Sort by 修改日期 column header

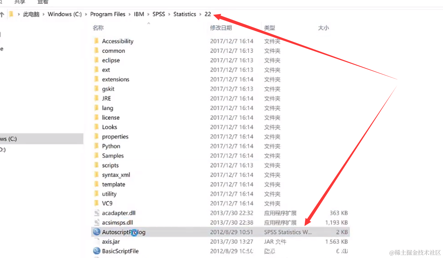pyautogui.click(x=221, y=28)
